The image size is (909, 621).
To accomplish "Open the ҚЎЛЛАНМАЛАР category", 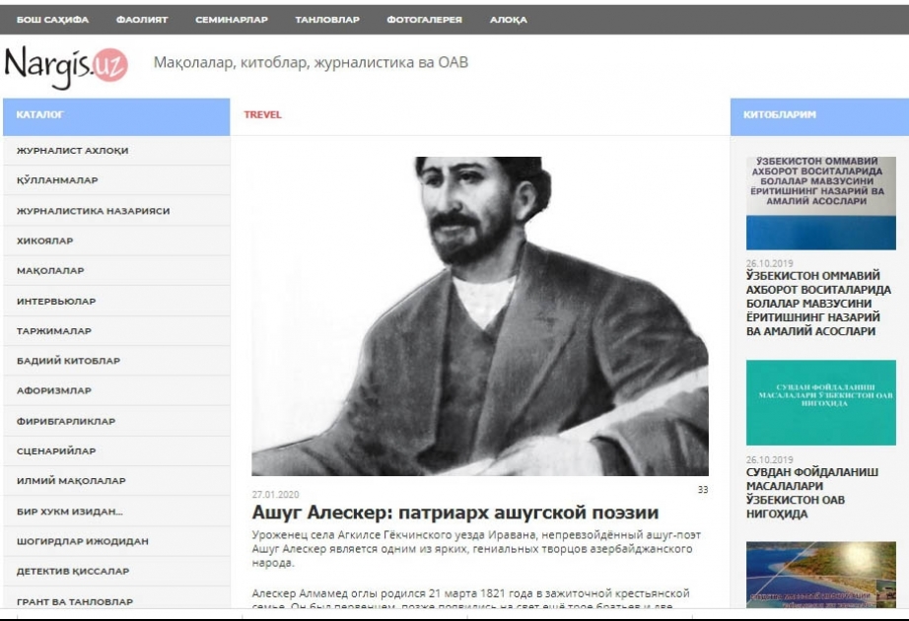I will pos(116,180).
